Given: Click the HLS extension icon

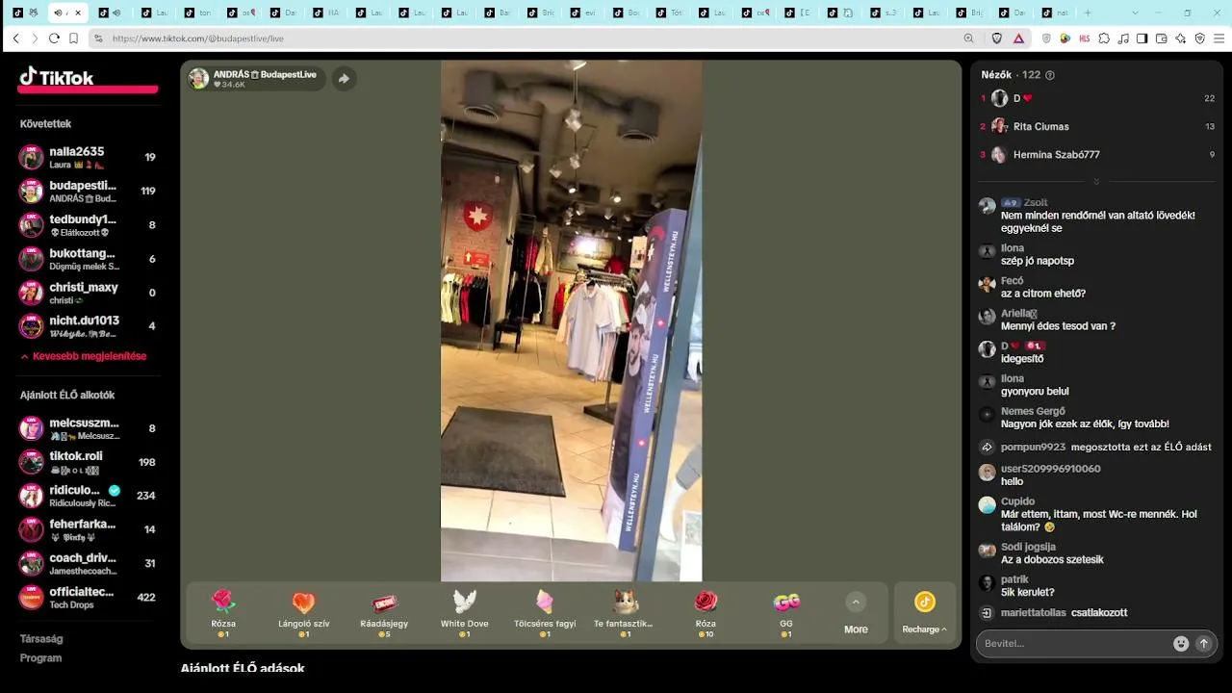Looking at the screenshot, I should click(x=1084, y=38).
